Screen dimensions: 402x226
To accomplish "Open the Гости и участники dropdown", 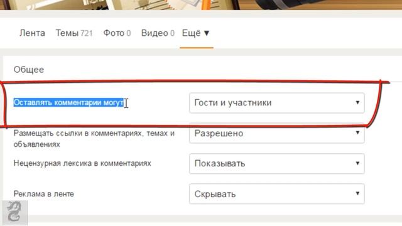I will [x=277, y=103].
